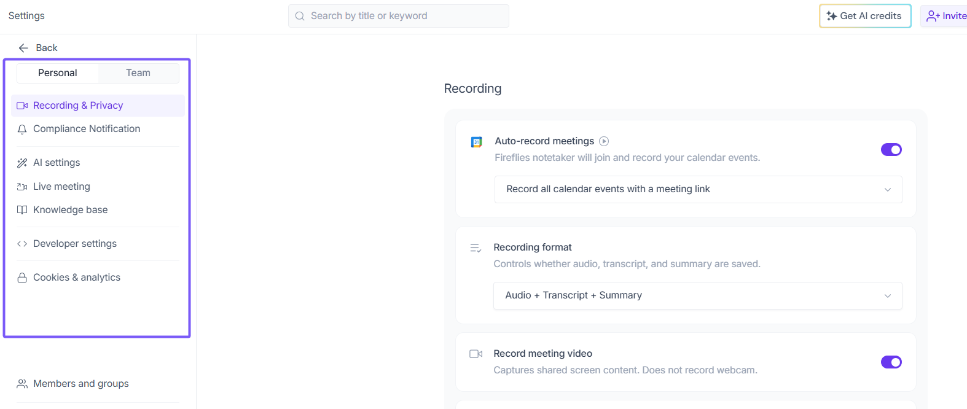Image resolution: width=967 pixels, height=409 pixels.
Task: Click the Get AI credits button
Action: pyautogui.click(x=864, y=16)
